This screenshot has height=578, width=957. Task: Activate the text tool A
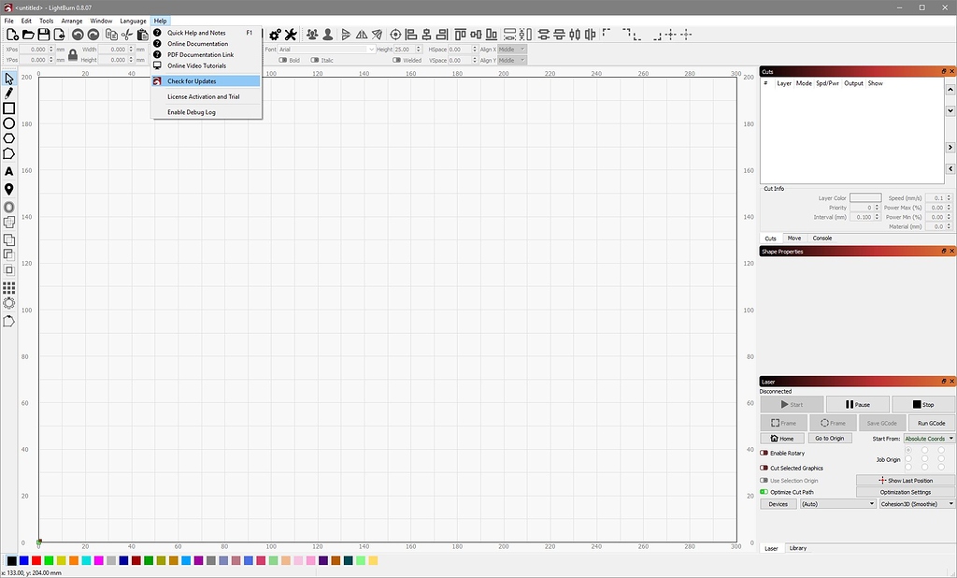tap(8, 172)
